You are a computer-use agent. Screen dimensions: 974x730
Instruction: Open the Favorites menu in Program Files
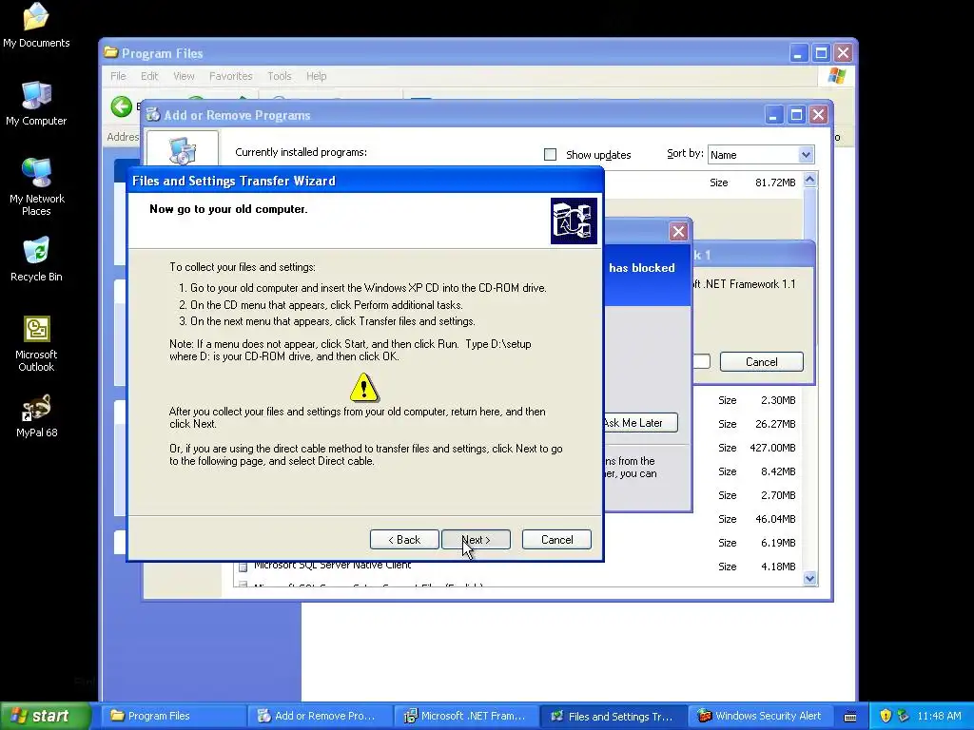point(230,76)
